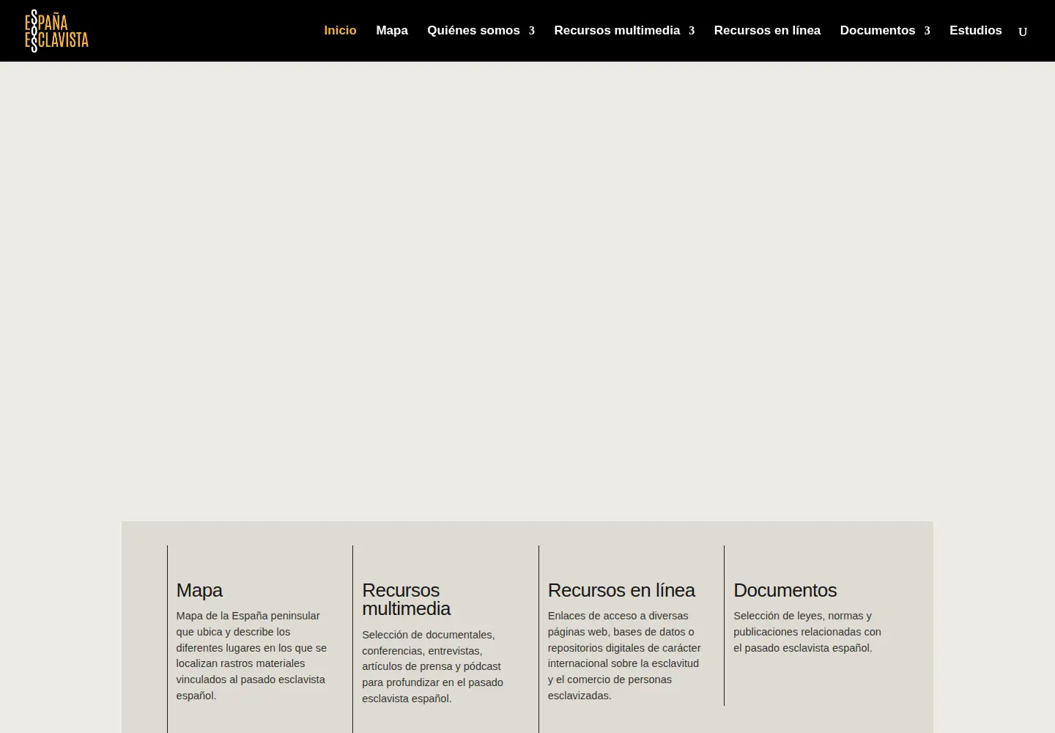Select the Recursos multimedia card heading
This screenshot has width=1055, height=733.
point(406,600)
